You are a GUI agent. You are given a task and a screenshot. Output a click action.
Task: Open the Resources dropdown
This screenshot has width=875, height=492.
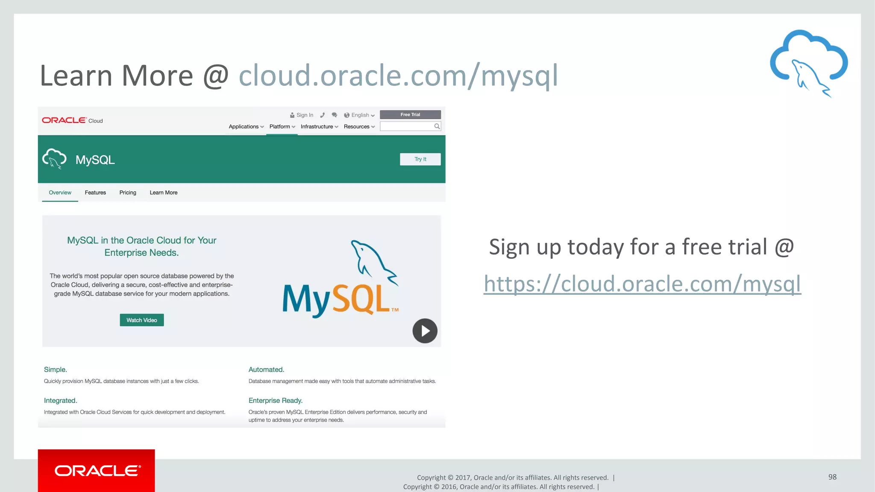(x=359, y=127)
